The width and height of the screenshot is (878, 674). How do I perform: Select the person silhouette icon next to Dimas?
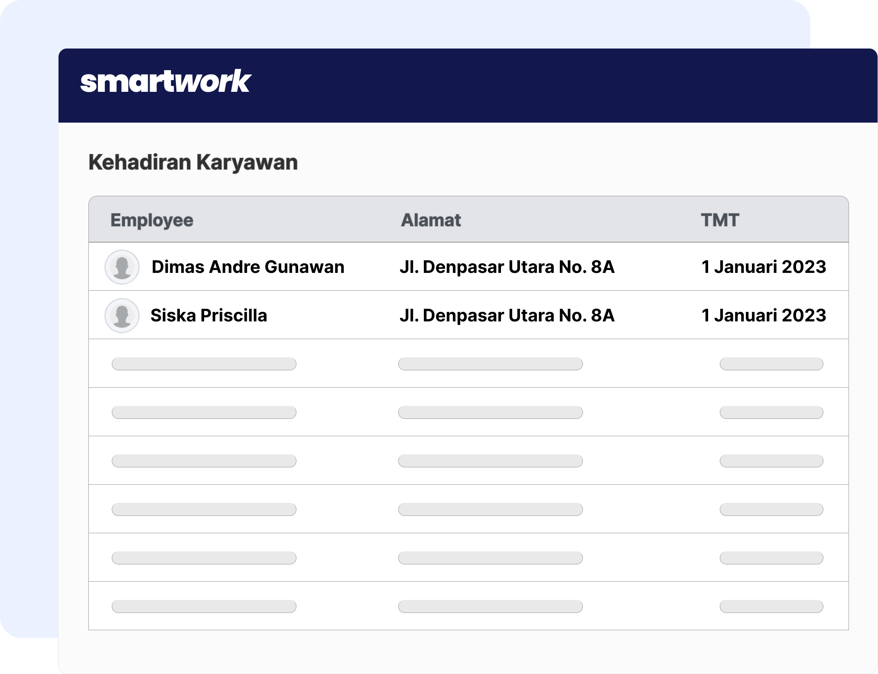(122, 267)
